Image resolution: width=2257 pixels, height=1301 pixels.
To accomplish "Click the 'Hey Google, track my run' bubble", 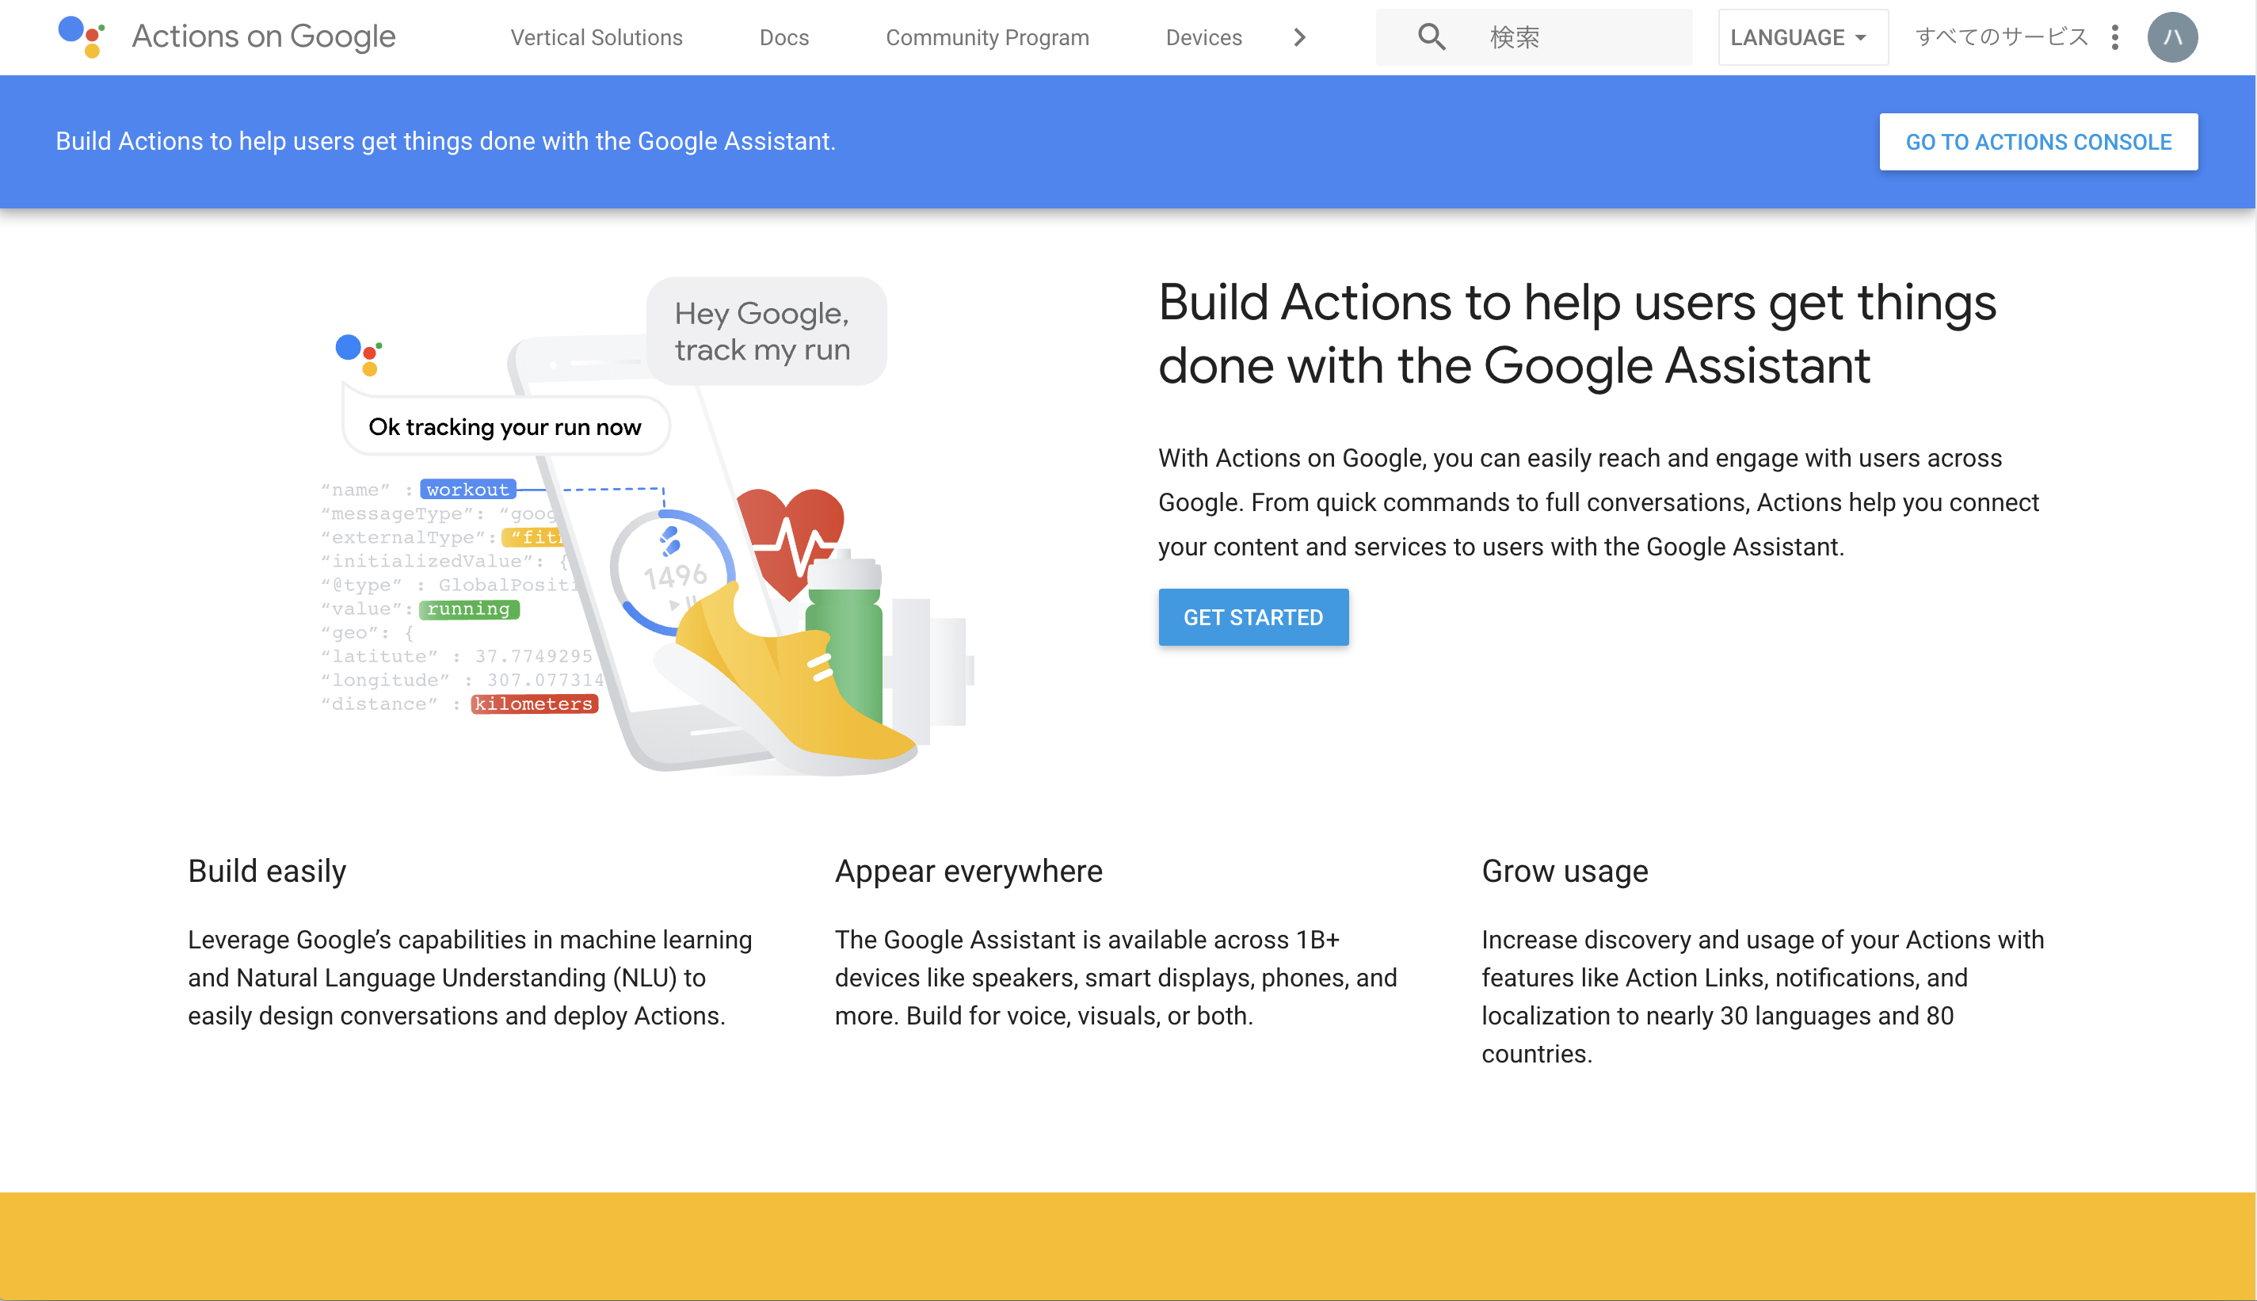I will tap(766, 331).
